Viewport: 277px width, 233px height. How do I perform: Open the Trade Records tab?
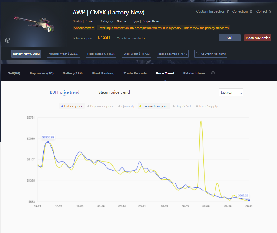tap(135, 73)
